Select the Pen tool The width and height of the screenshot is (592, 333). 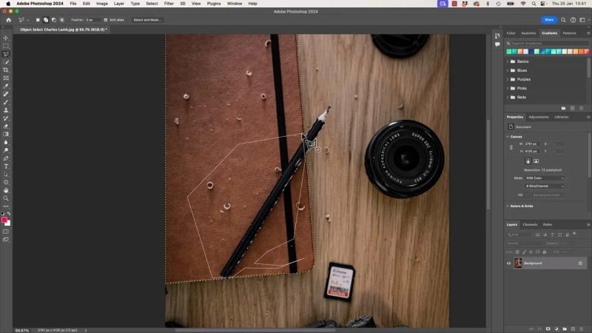[6, 158]
